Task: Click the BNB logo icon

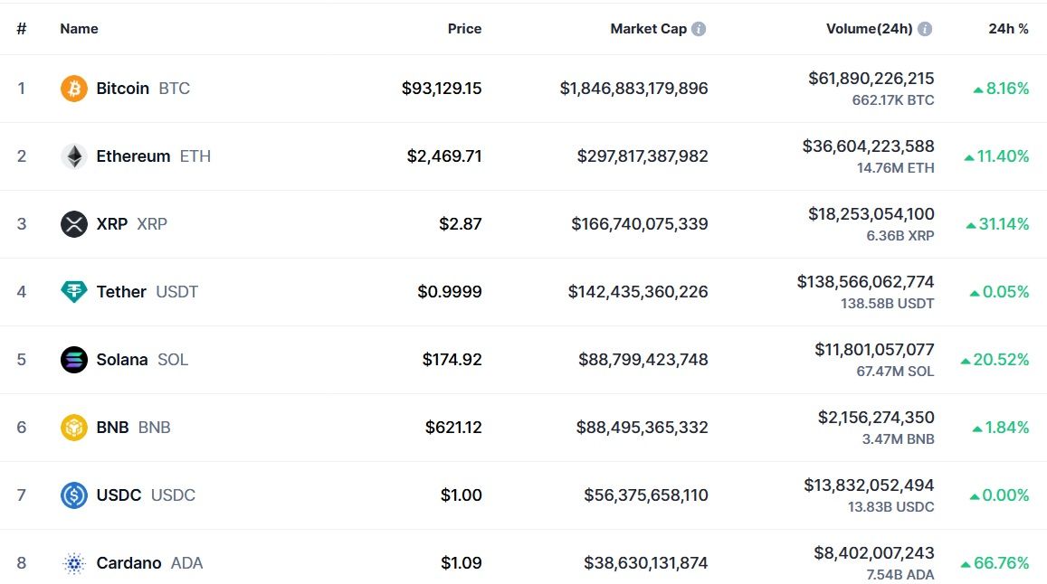Action: (73, 428)
